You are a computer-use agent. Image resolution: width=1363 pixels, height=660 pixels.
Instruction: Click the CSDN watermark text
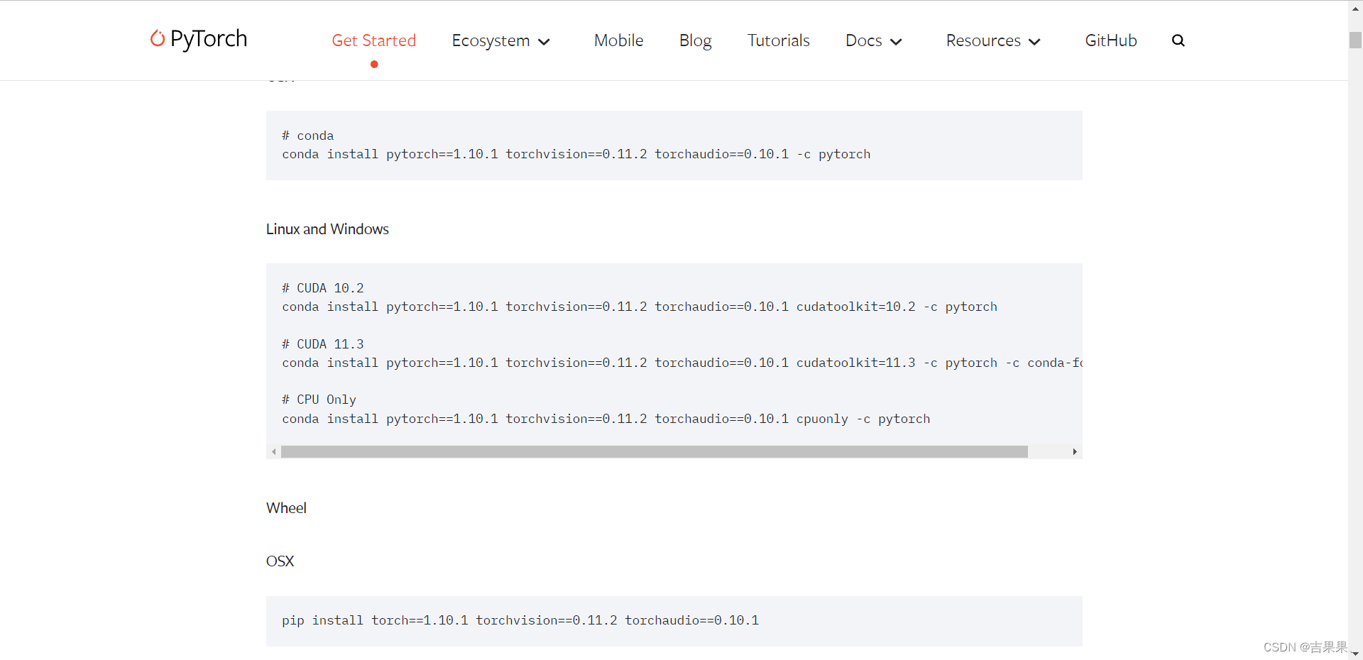point(1305,647)
